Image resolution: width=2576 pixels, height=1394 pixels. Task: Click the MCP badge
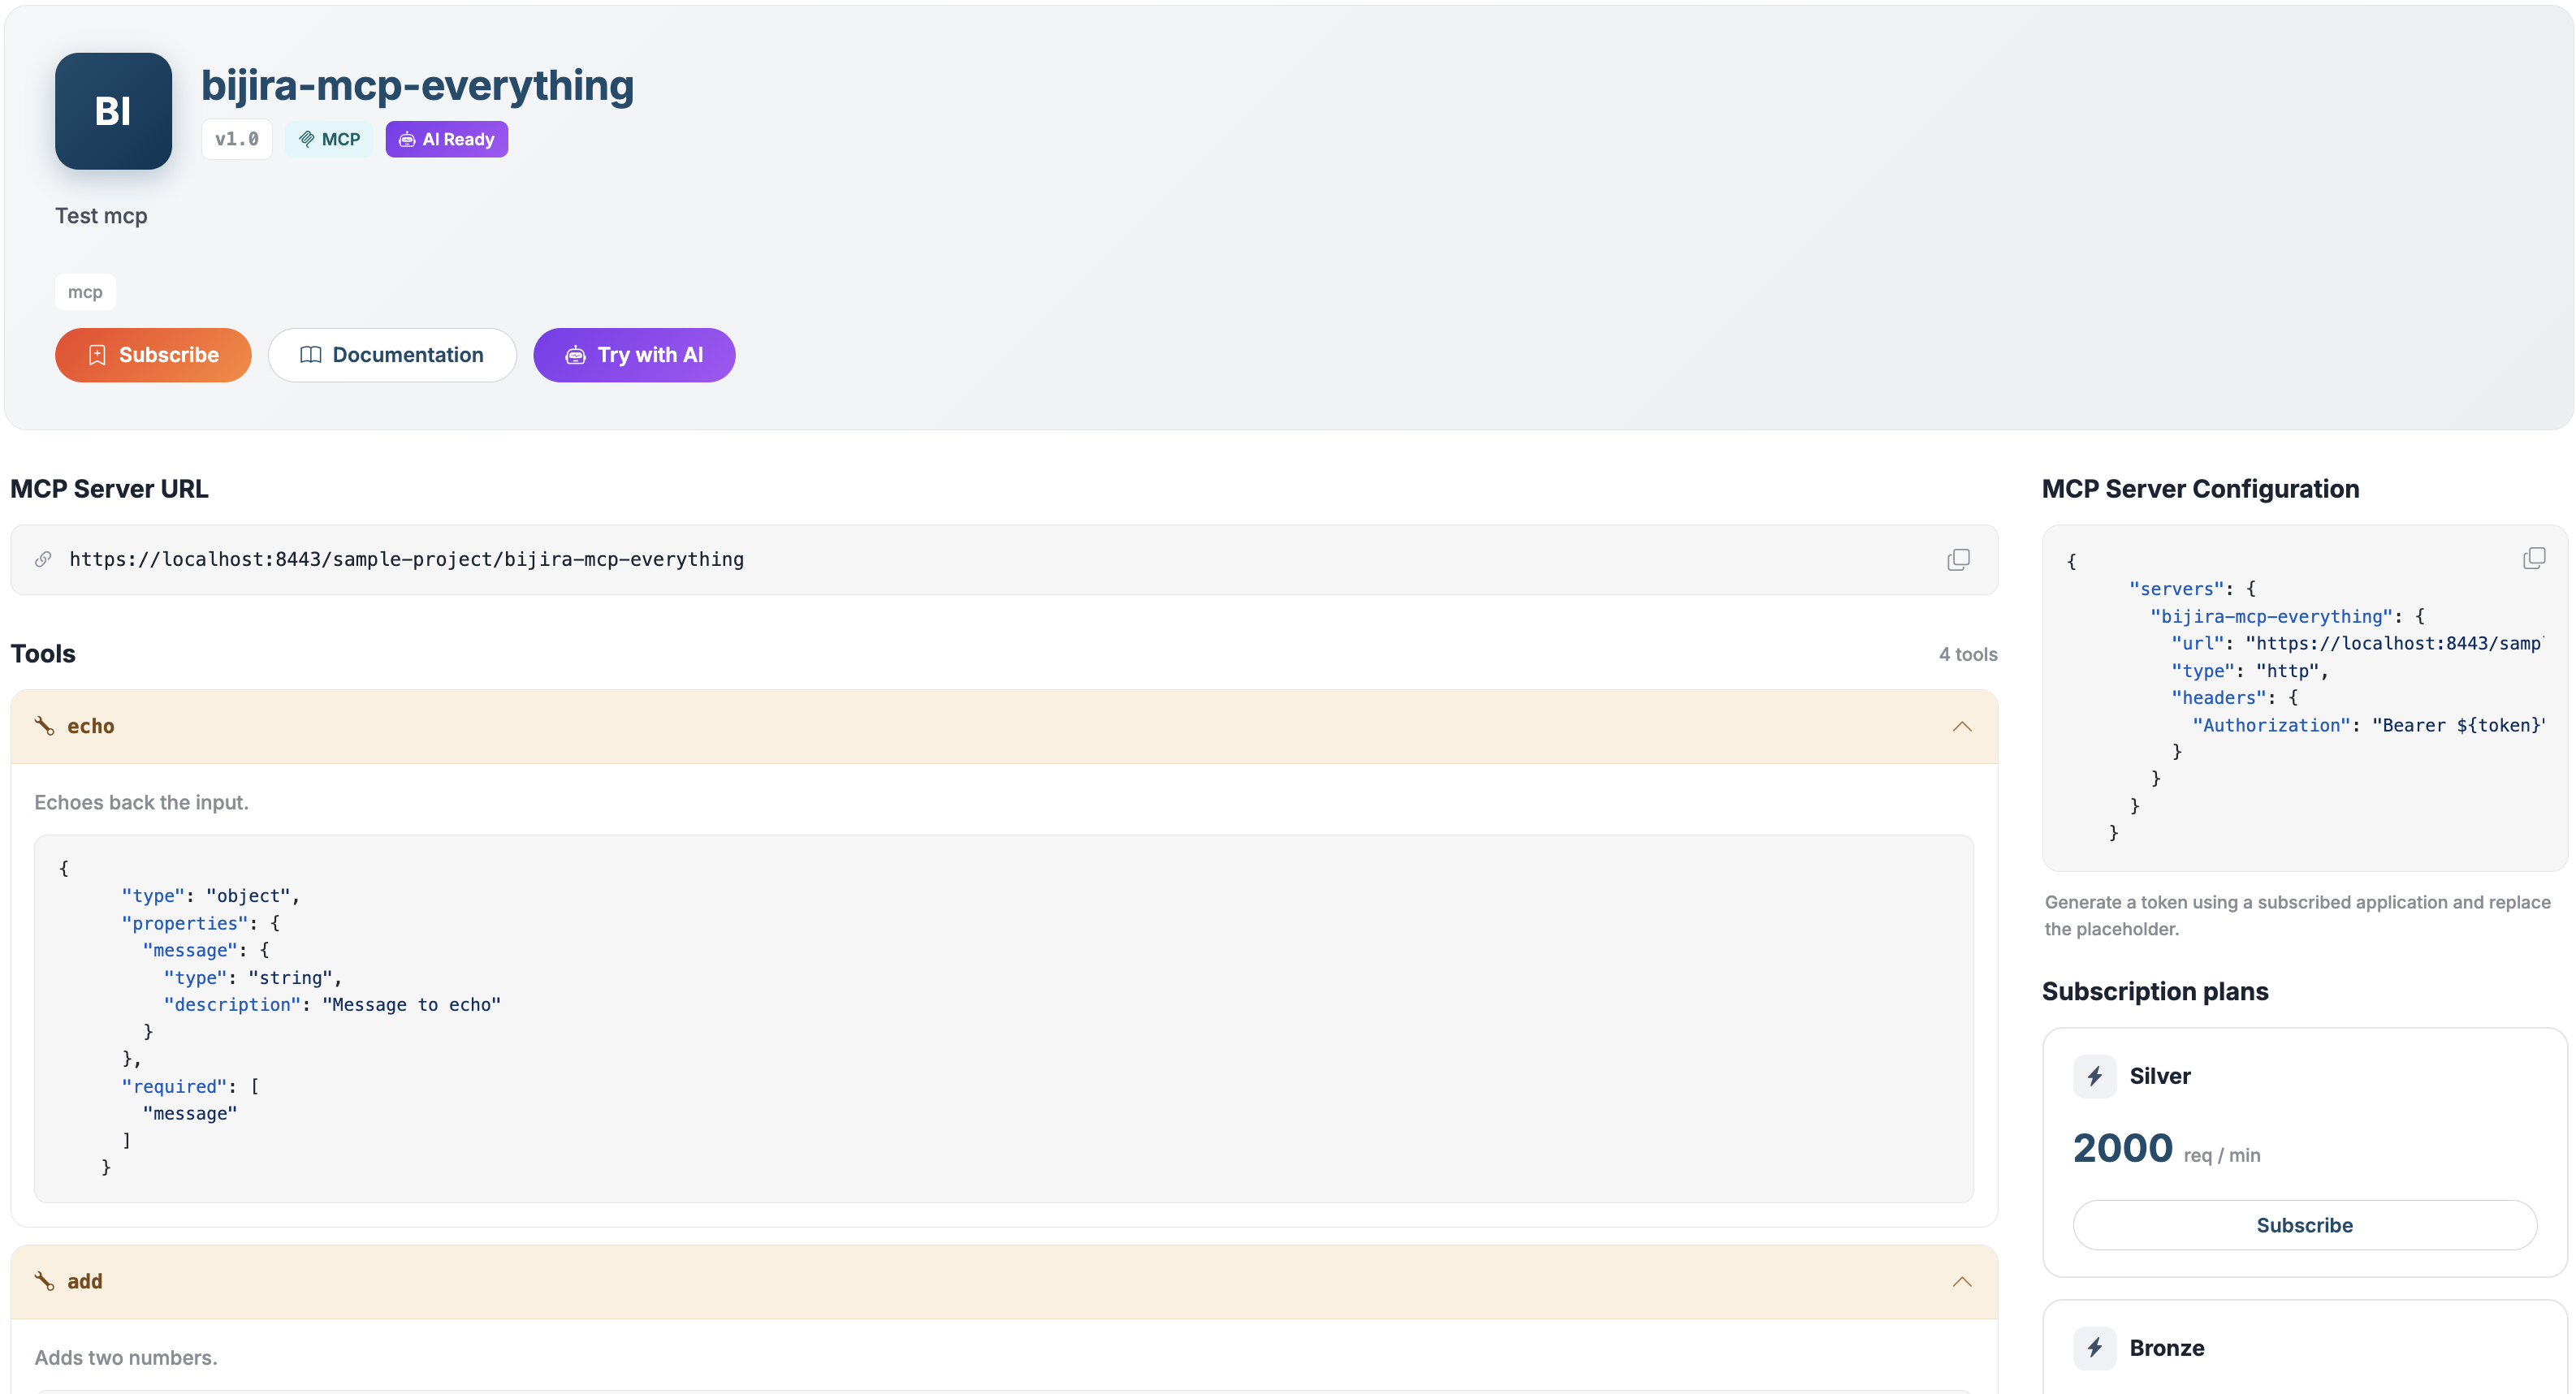click(329, 139)
